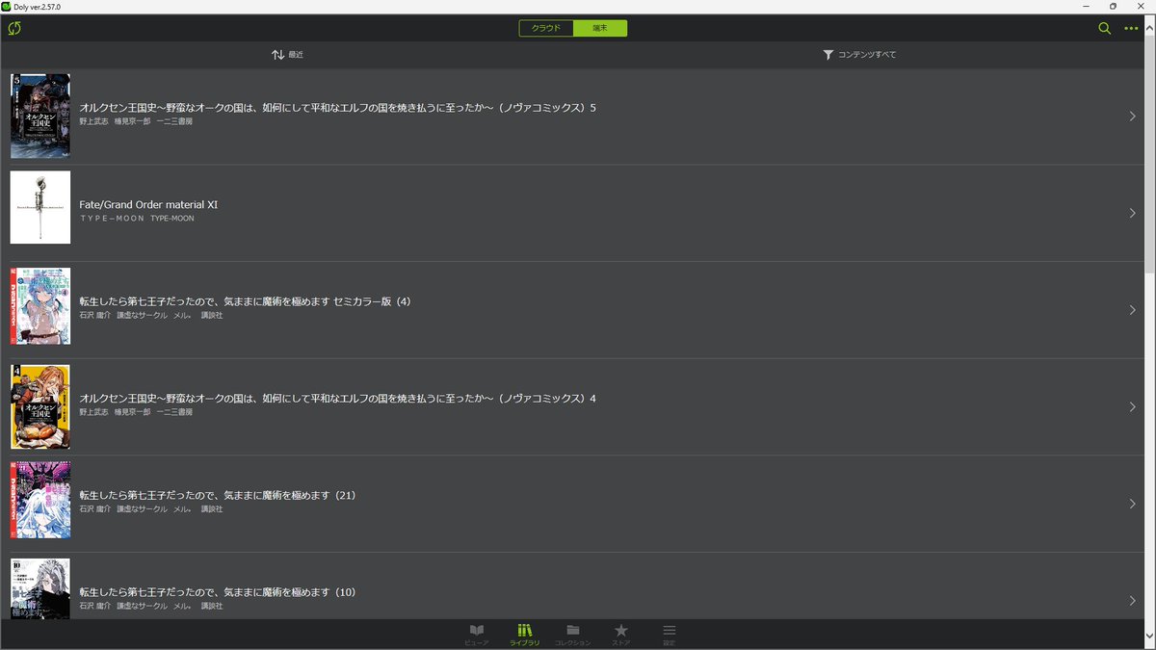Click author line under 第七王子 (21)
The height and width of the screenshot is (650, 1156).
tap(151, 508)
